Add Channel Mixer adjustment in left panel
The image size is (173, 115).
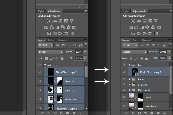69,27
